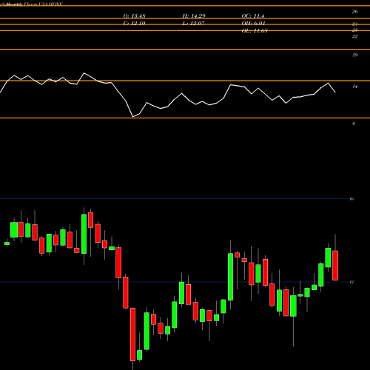Click the 'L: 12.07' low value
The width and height of the screenshot is (370, 370).
coord(194,24)
